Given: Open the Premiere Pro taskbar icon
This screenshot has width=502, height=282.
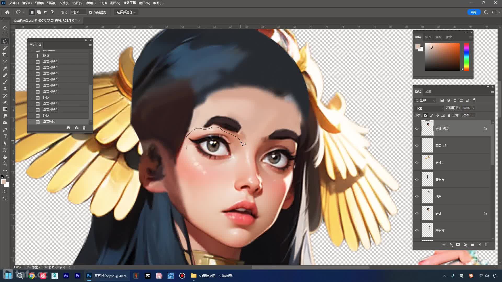Looking at the screenshot, I should (x=77, y=276).
